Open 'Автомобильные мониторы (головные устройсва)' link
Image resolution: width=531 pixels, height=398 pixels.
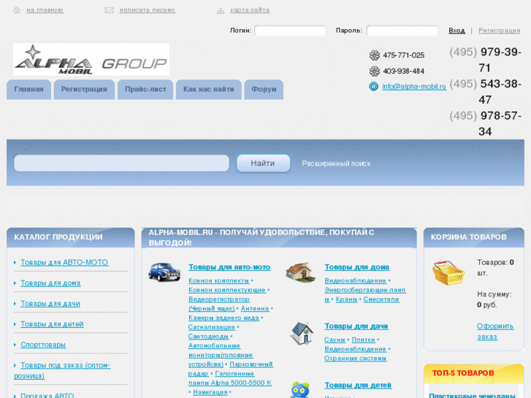click(221, 355)
